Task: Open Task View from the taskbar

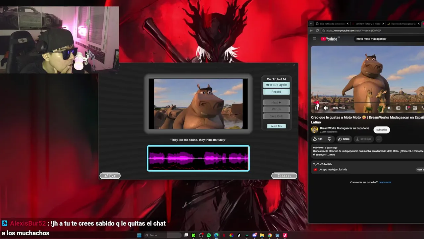Action: click(186, 235)
